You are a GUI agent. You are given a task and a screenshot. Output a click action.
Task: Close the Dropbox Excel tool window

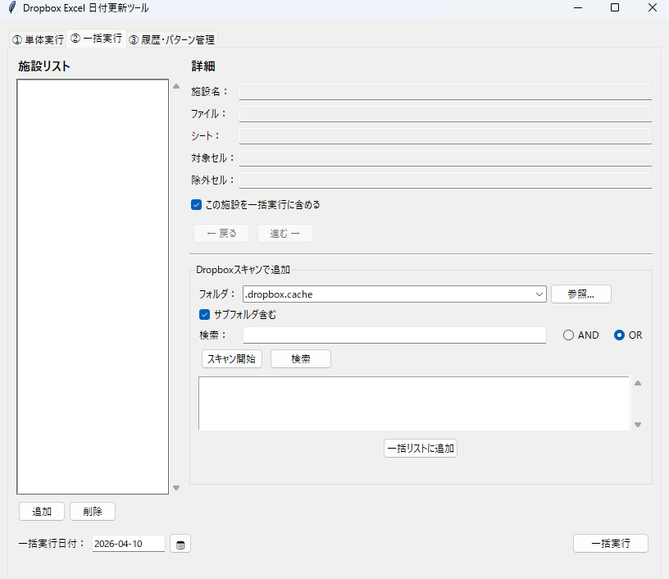tap(653, 7)
